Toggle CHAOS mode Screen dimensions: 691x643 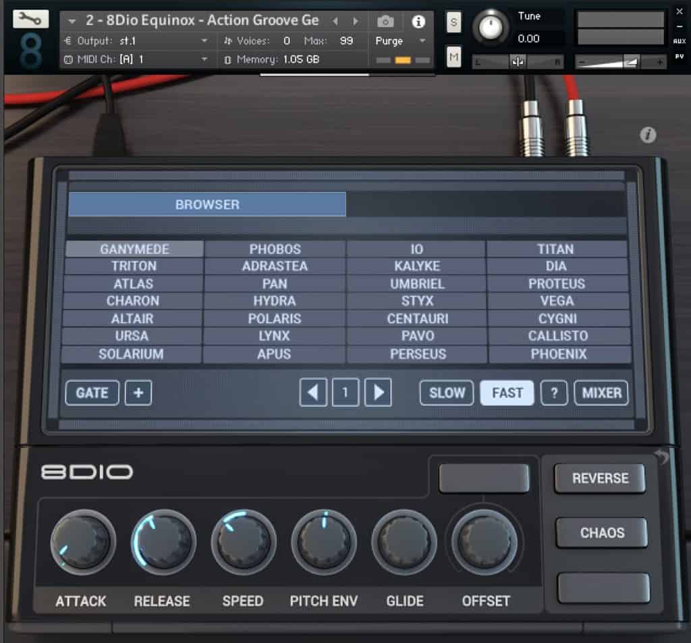[602, 533]
